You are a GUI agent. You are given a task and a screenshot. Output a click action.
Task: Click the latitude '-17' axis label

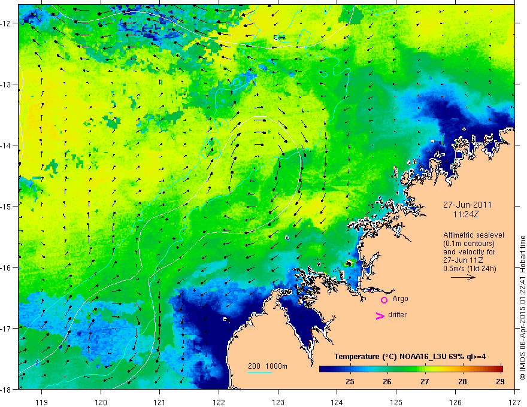pyautogui.click(x=7, y=328)
